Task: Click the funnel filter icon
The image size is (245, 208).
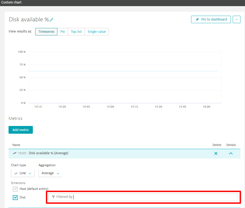Action: pos(53,197)
